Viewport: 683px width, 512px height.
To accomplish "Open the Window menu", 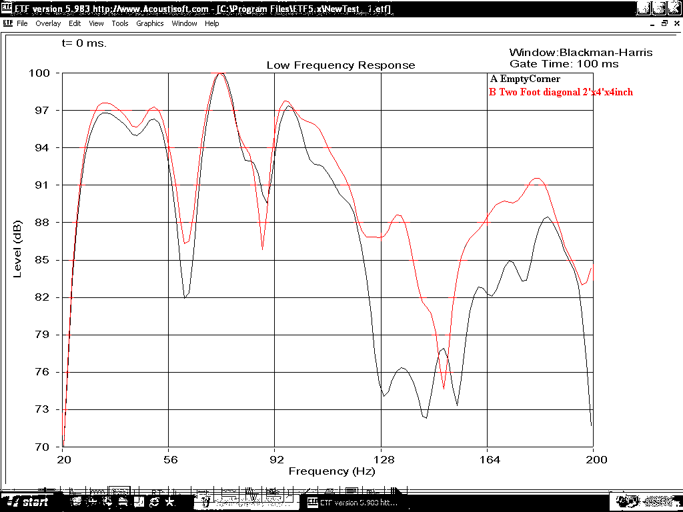I will pos(185,23).
